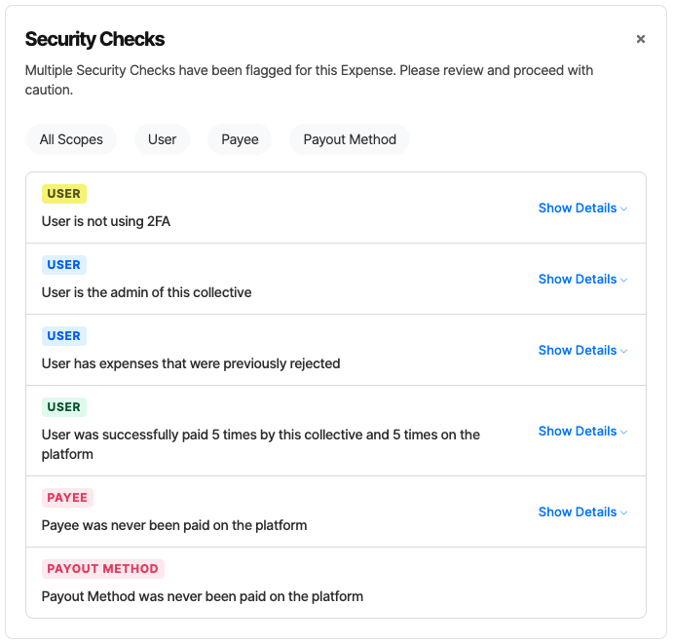This screenshot has height=644, width=673.
Task: Click the red PAYEE badge
Action: pos(67,498)
